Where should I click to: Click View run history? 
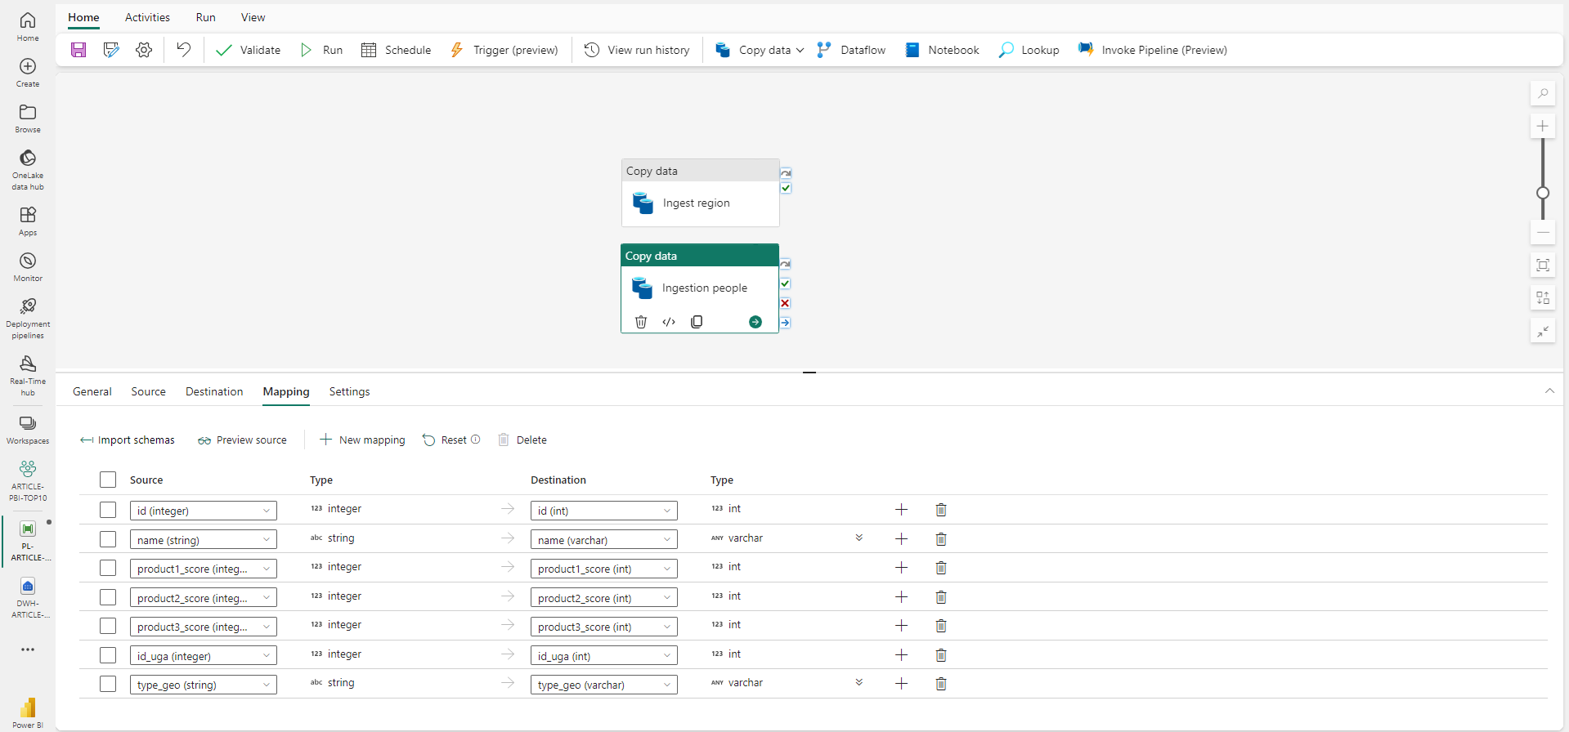coord(637,50)
